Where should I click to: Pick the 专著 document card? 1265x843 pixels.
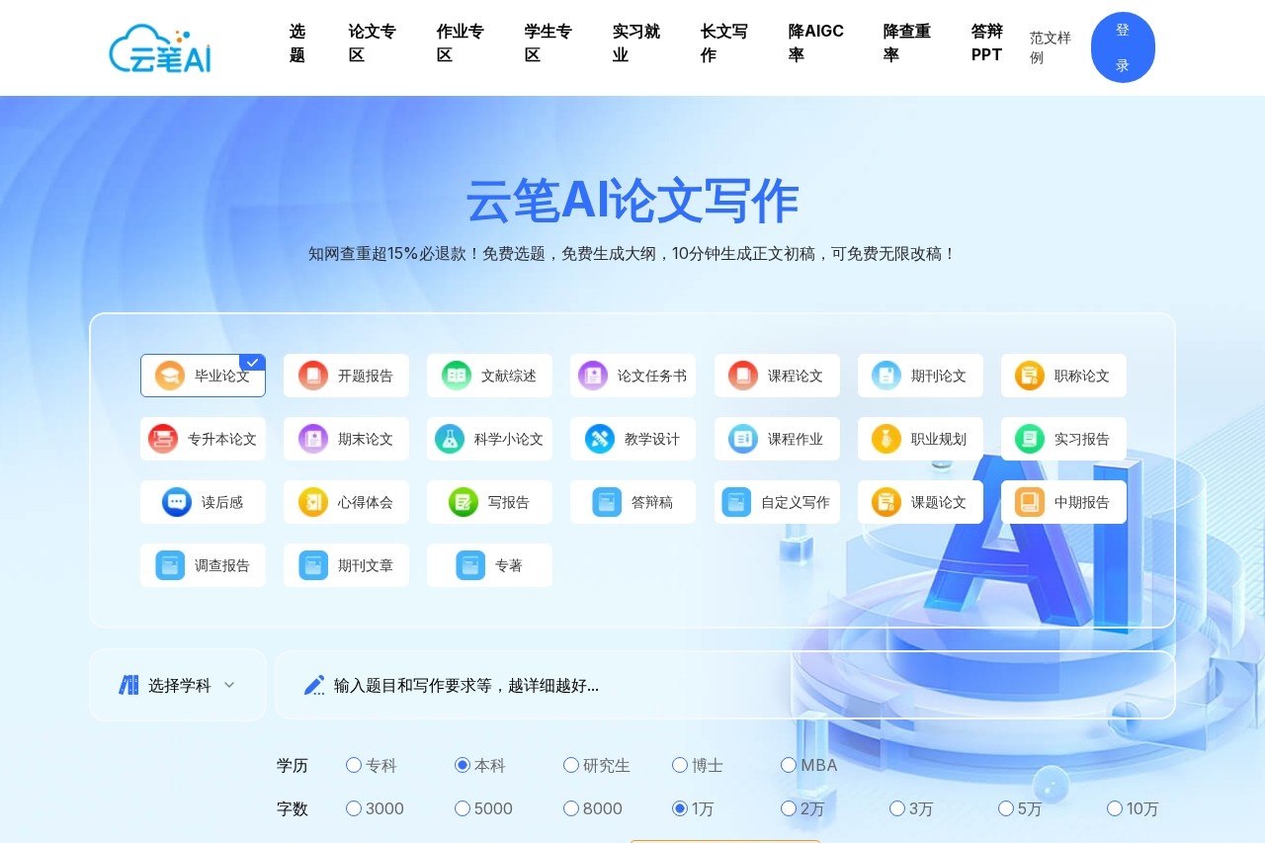489,565
